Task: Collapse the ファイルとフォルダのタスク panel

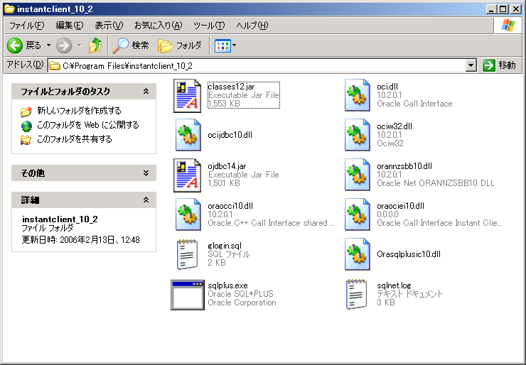Action: 146,91
